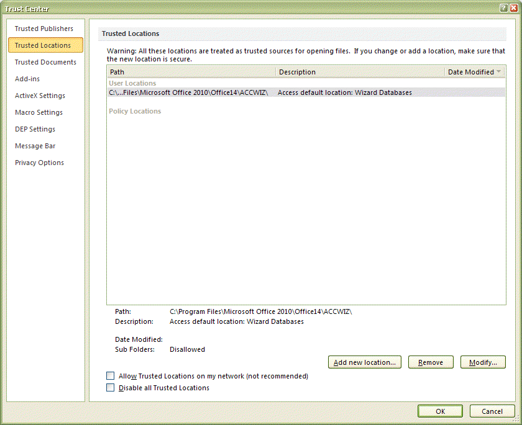The height and width of the screenshot is (425, 522).
Task: Select the Trusted Locations section
Action: [x=45, y=45]
